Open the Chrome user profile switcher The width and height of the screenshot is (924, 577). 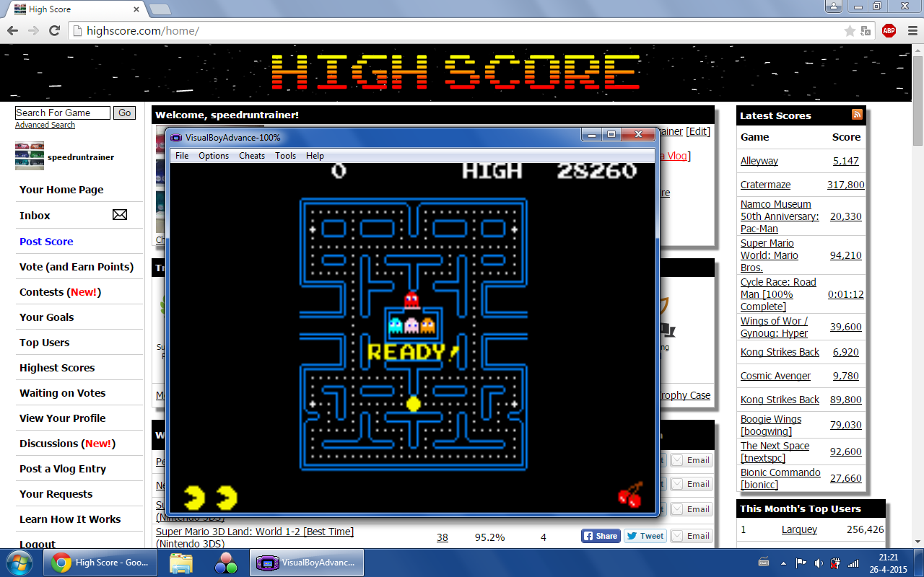(x=834, y=6)
